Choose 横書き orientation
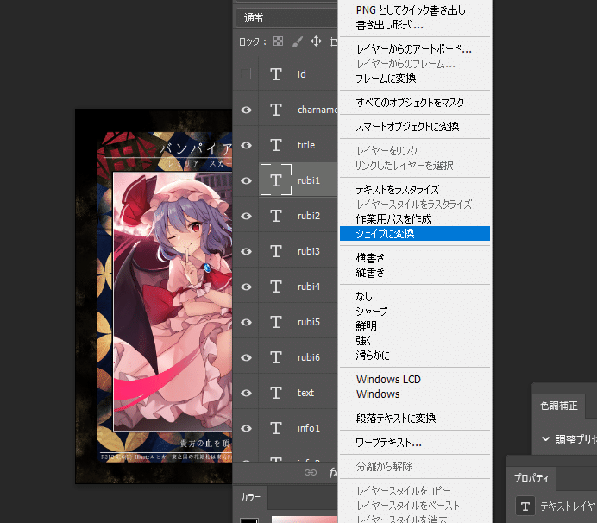The image size is (597, 523). pos(415,258)
